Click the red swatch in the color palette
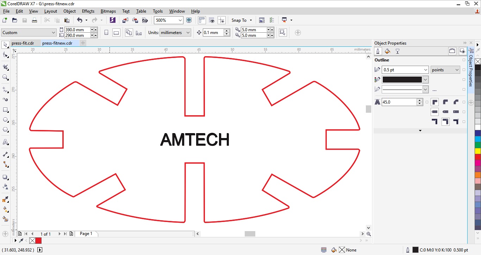The height and width of the screenshot is (255, 481). coord(478,157)
